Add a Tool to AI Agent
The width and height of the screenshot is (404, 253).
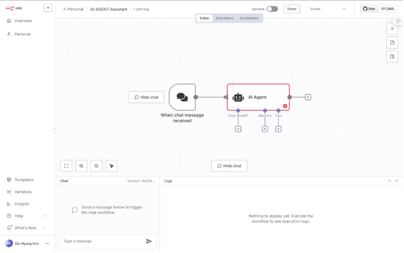(278, 129)
